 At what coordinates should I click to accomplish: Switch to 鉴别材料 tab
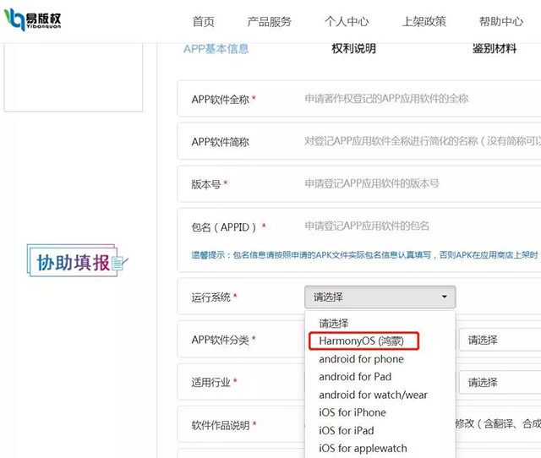coord(495,49)
